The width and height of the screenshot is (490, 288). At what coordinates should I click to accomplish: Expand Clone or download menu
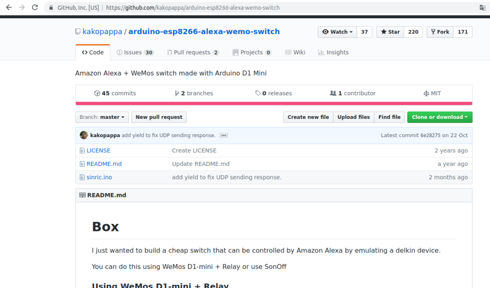coord(440,117)
